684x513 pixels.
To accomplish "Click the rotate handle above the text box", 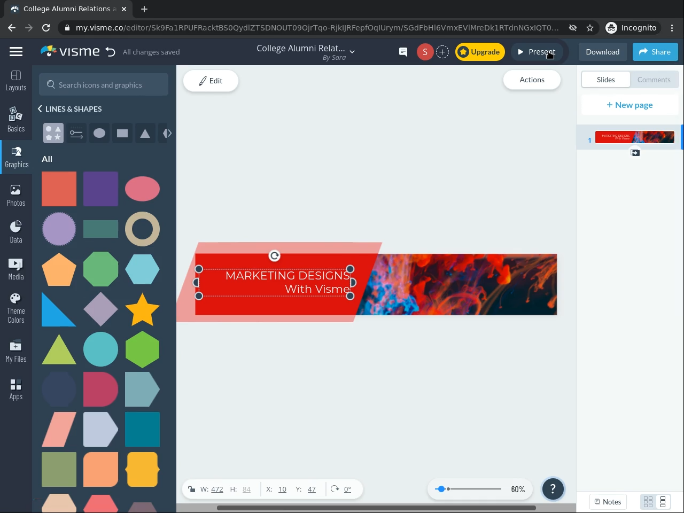I will (x=275, y=256).
